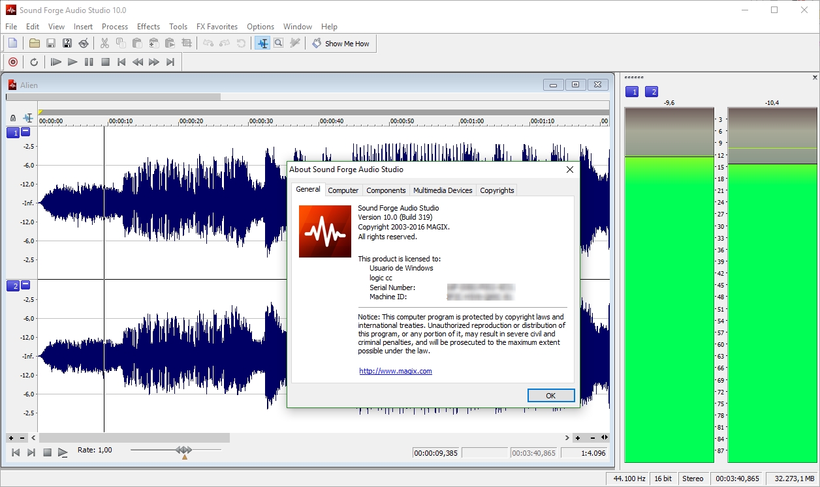Collapse waveform channel 1 with minus button
820x487 pixels.
pos(25,132)
